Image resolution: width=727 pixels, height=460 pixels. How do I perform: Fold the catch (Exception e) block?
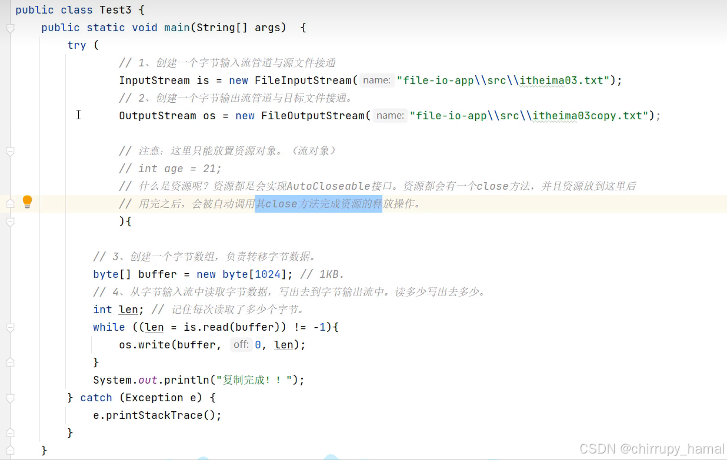[10, 398]
